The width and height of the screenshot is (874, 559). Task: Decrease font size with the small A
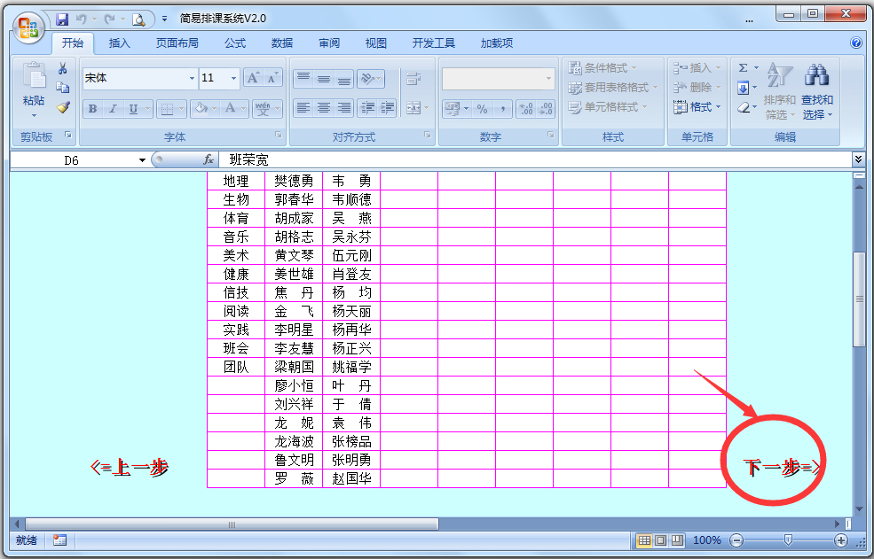coord(272,78)
